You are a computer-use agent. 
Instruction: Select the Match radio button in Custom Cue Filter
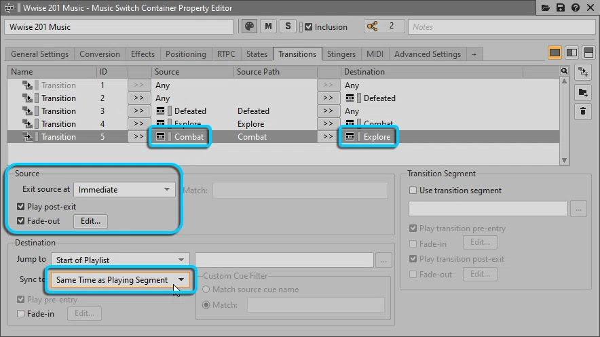206,305
